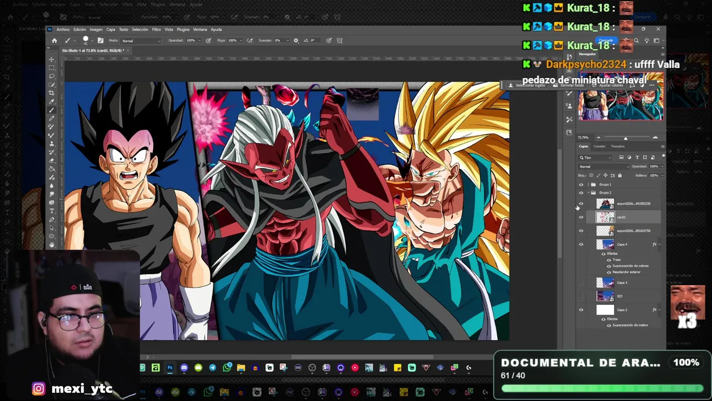Viewport: 712px width, 401px height.
Task: Open the Discord icon in taskbar
Action: pyautogui.click(x=184, y=368)
